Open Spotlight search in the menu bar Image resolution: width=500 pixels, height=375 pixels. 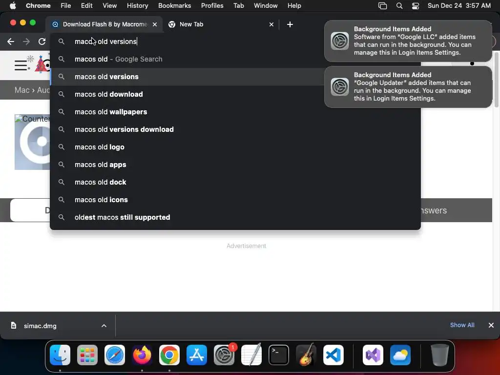pos(399,6)
